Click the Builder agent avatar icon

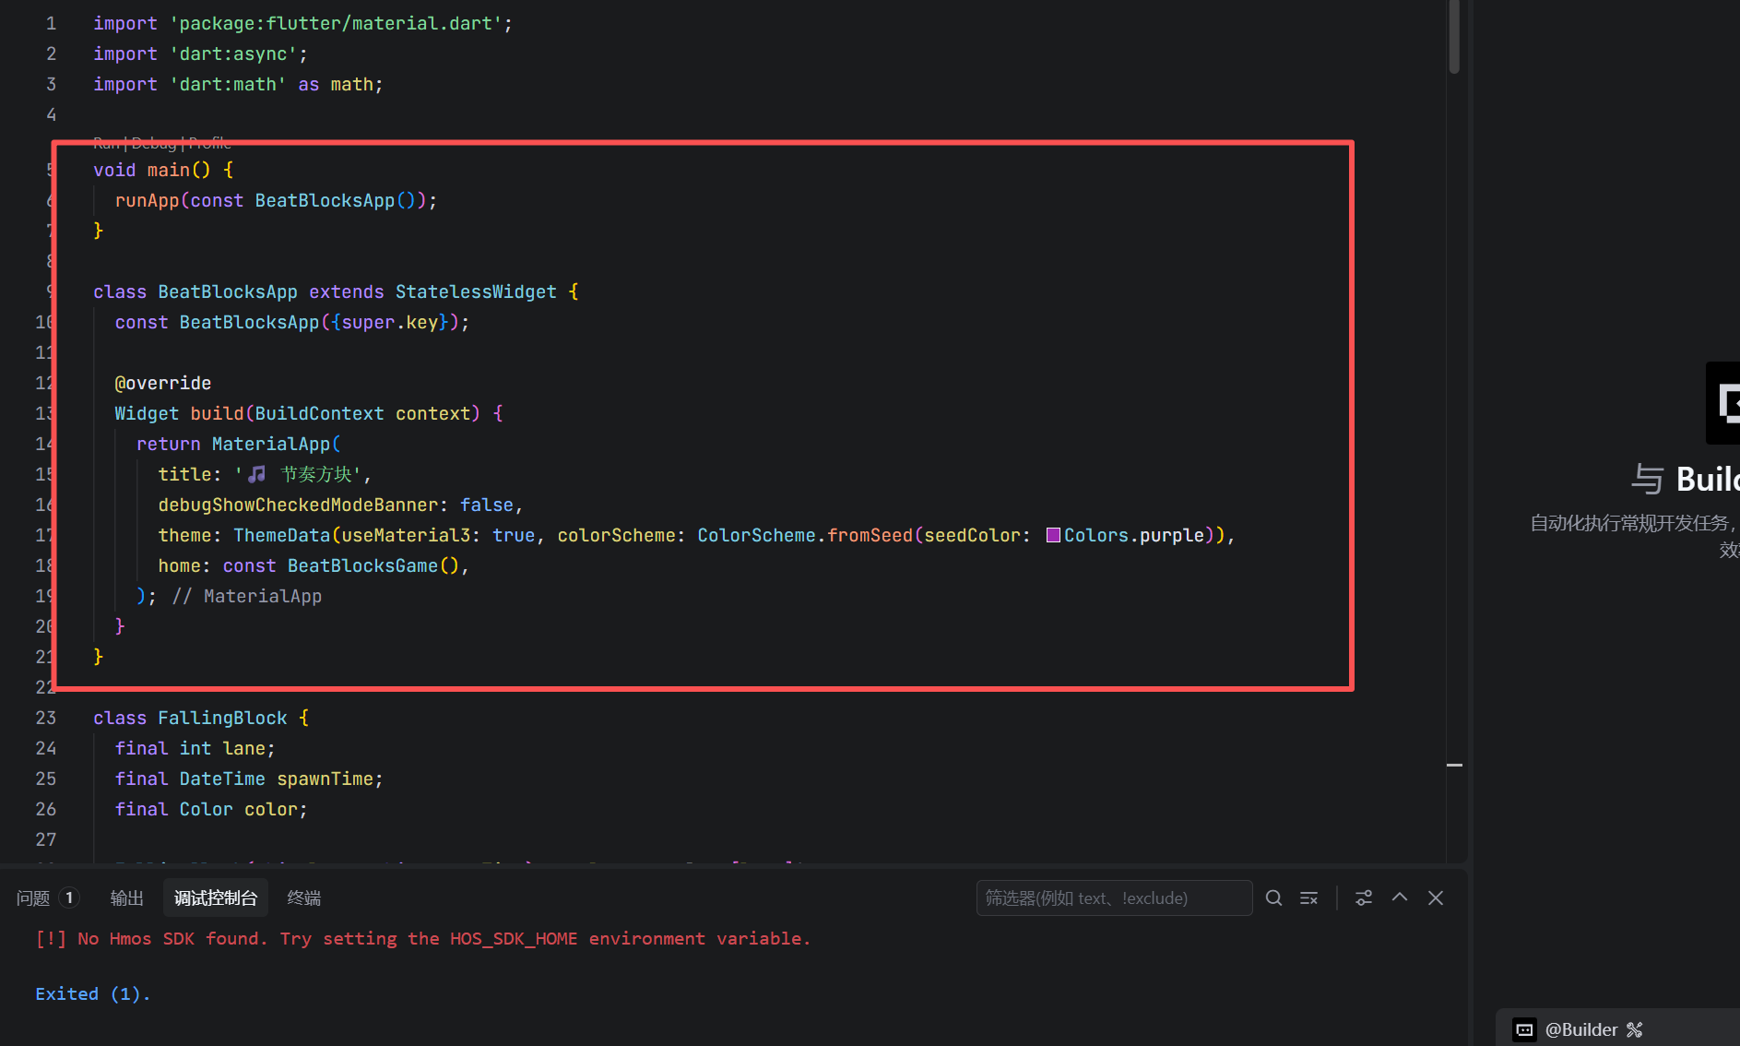pyautogui.click(x=1524, y=1029)
